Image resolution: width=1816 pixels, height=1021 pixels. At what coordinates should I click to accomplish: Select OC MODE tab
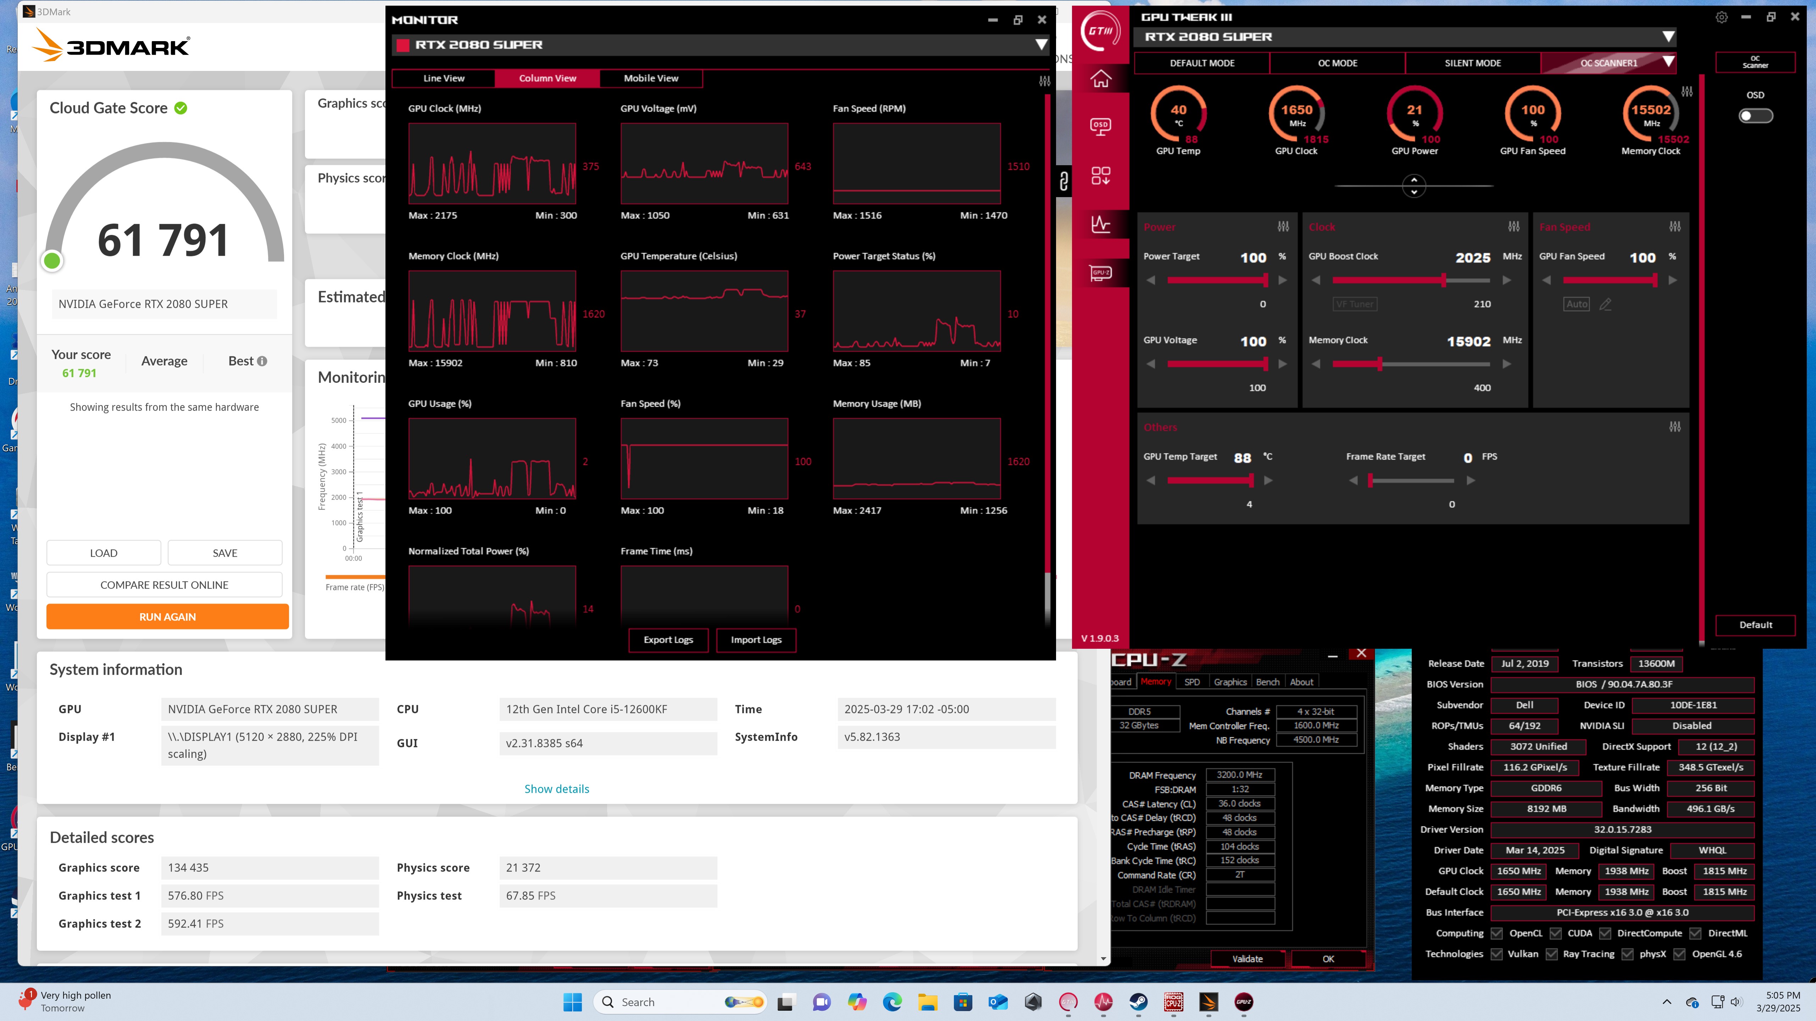click(x=1337, y=63)
